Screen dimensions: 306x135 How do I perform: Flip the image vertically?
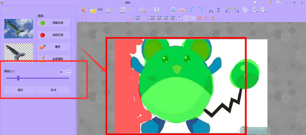[220, 10]
